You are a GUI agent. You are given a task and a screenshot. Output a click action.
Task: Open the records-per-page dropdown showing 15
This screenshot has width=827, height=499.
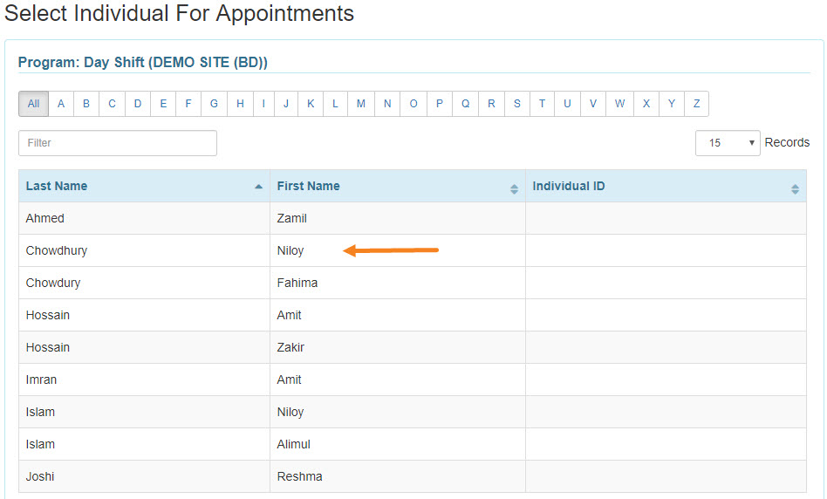[x=728, y=143]
